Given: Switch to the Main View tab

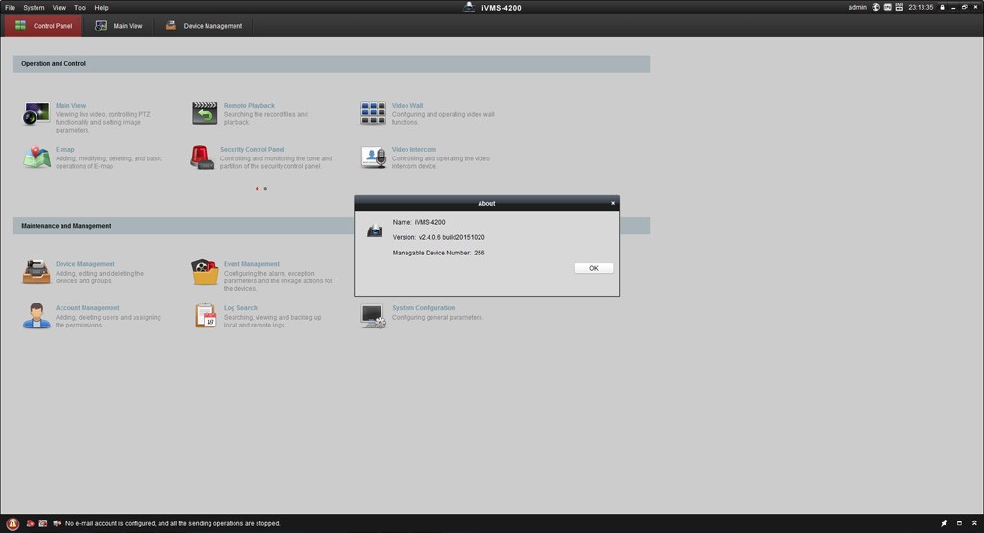Looking at the screenshot, I should coord(118,26).
